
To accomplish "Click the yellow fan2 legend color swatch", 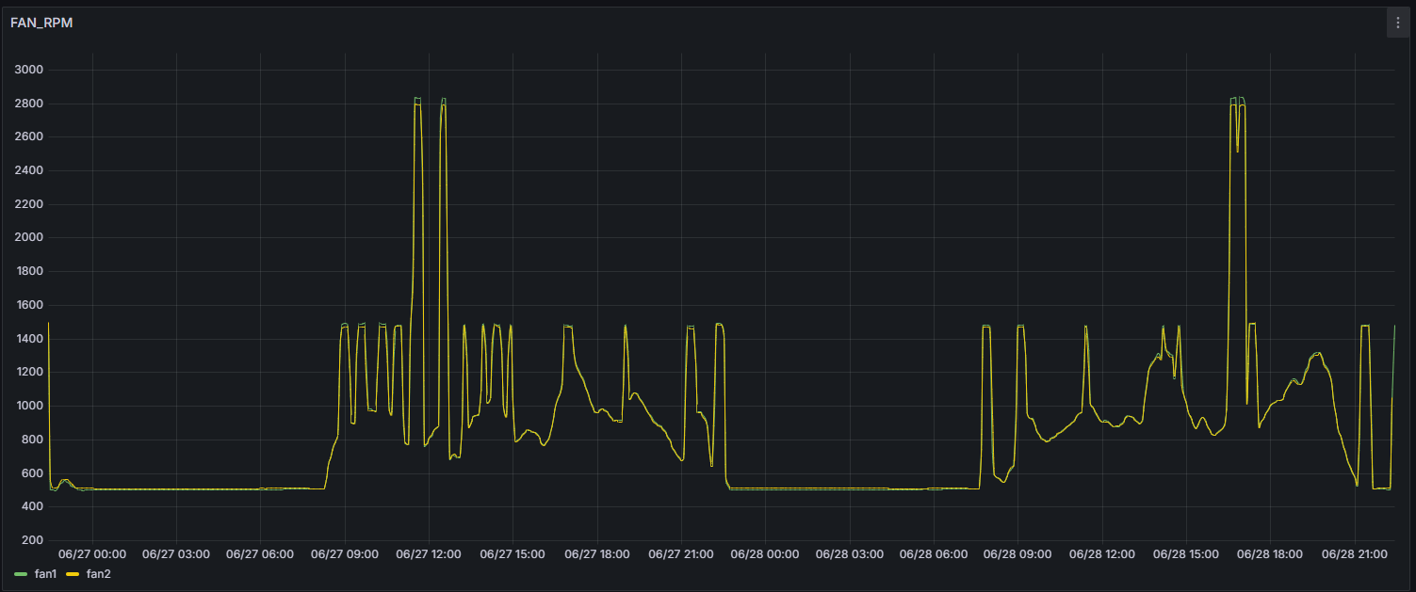I will coord(73,573).
